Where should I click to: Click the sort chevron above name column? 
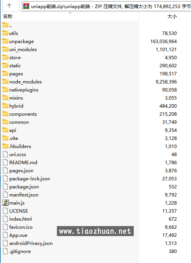(x=70, y=13)
